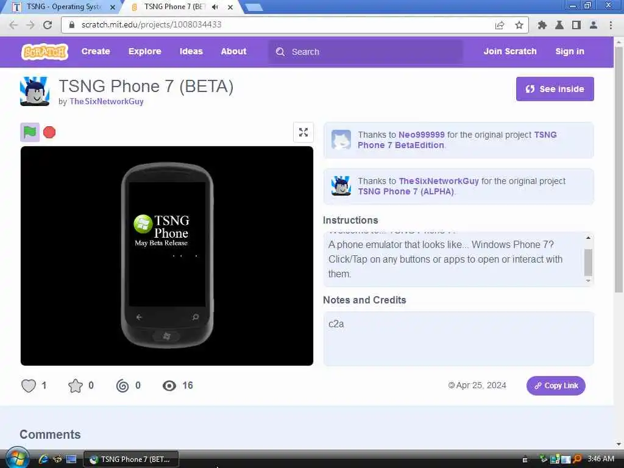Open TSNG Phone 7 (ALPHA) project link
The width and height of the screenshot is (624, 468).
click(x=406, y=191)
